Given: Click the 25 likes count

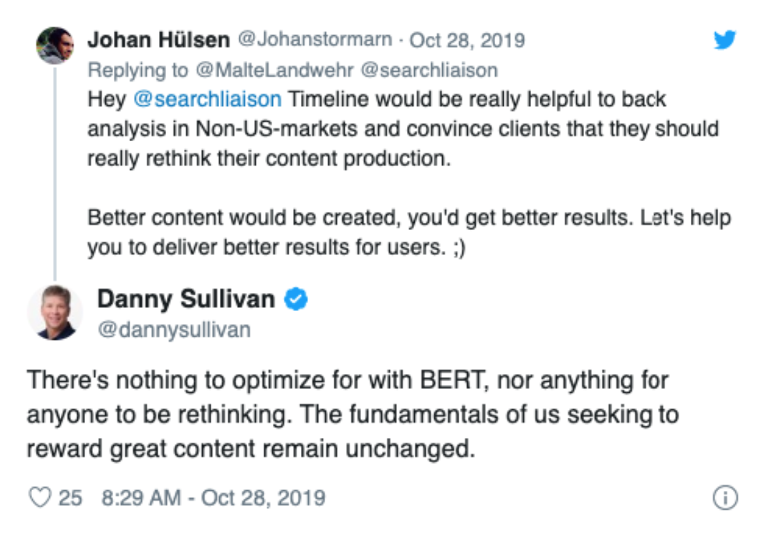Looking at the screenshot, I should pyautogui.click(x=70, y=498).
